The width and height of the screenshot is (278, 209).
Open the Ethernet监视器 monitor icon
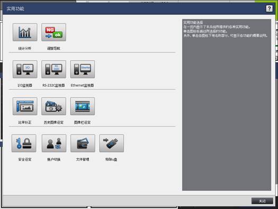pyautogui.click(x=82, y=69)
